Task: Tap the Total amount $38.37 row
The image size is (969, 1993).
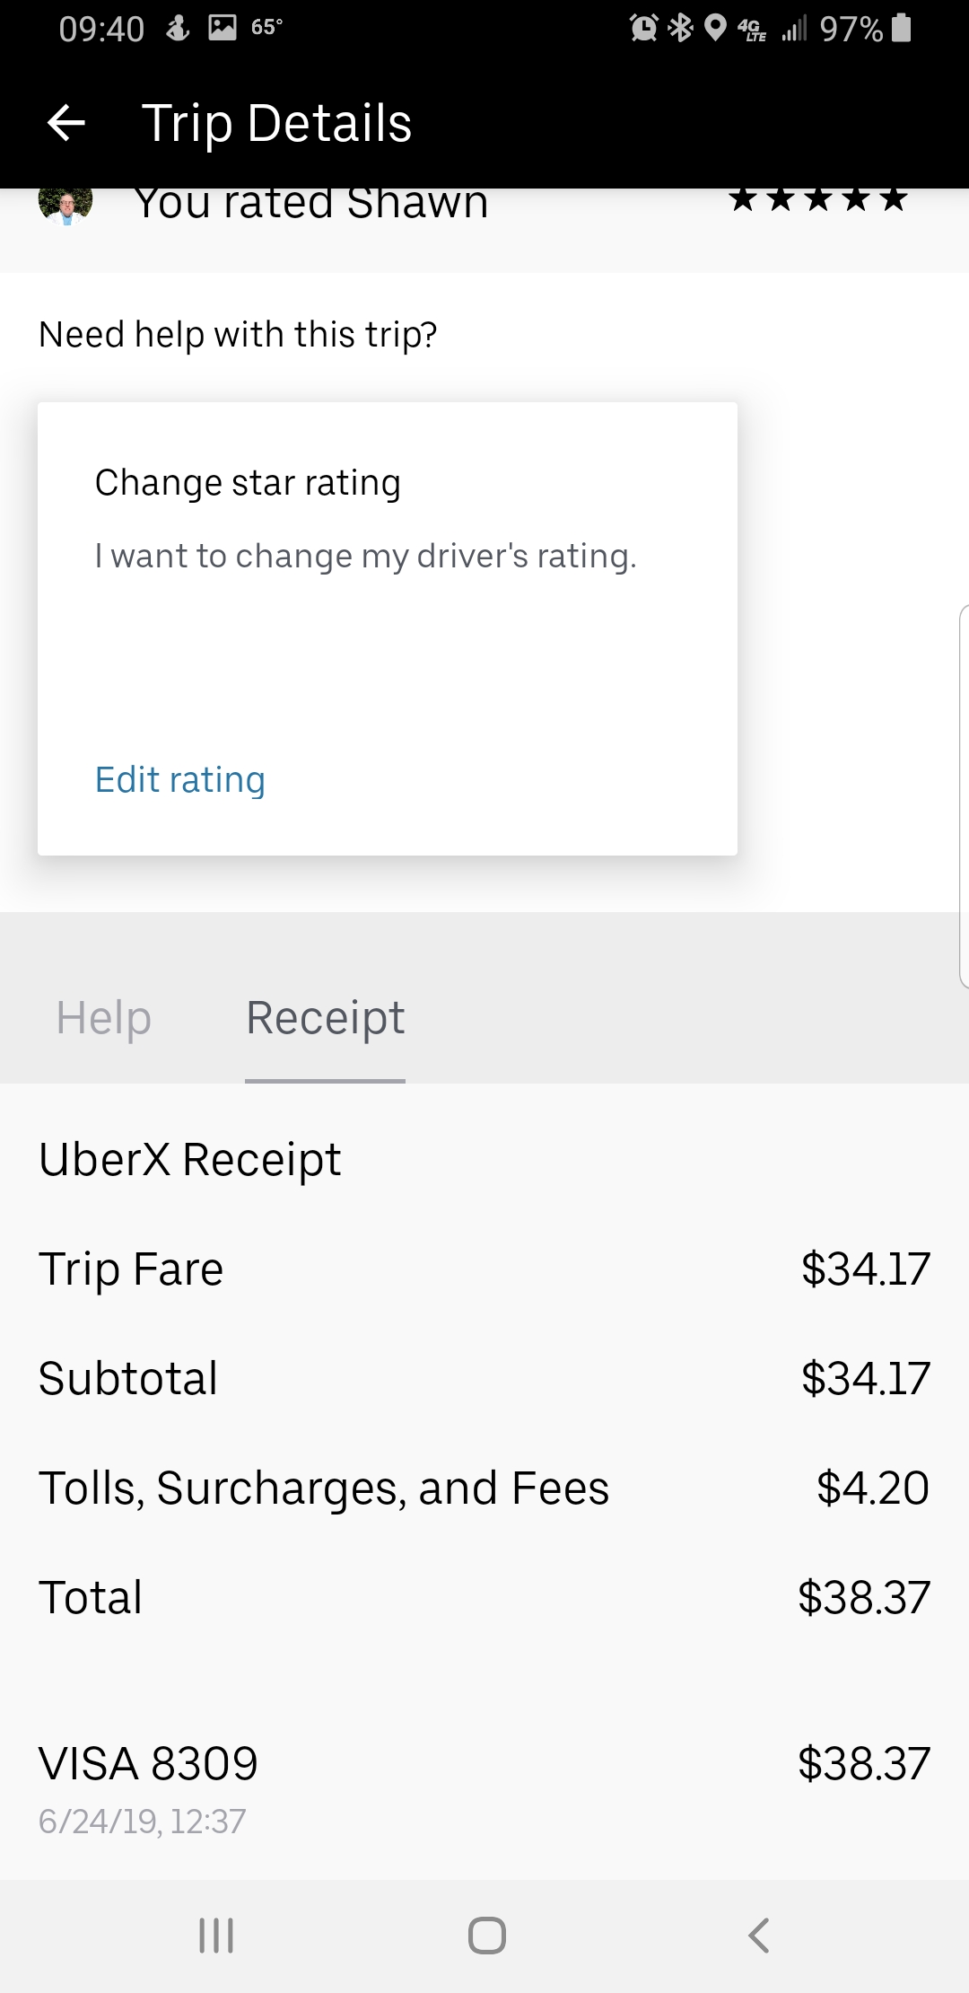Action: coord(484,1598)
